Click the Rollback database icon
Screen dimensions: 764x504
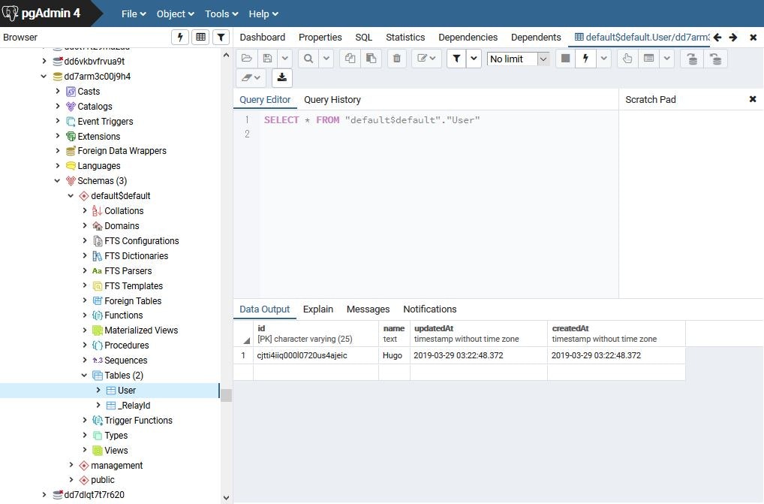715,59
